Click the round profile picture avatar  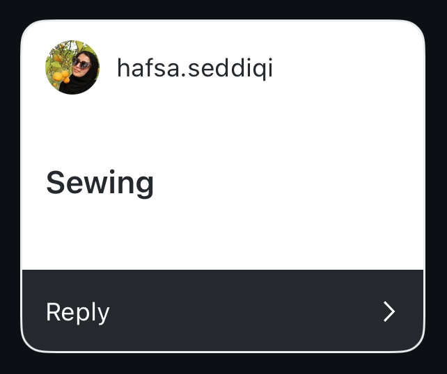(72, 67)
